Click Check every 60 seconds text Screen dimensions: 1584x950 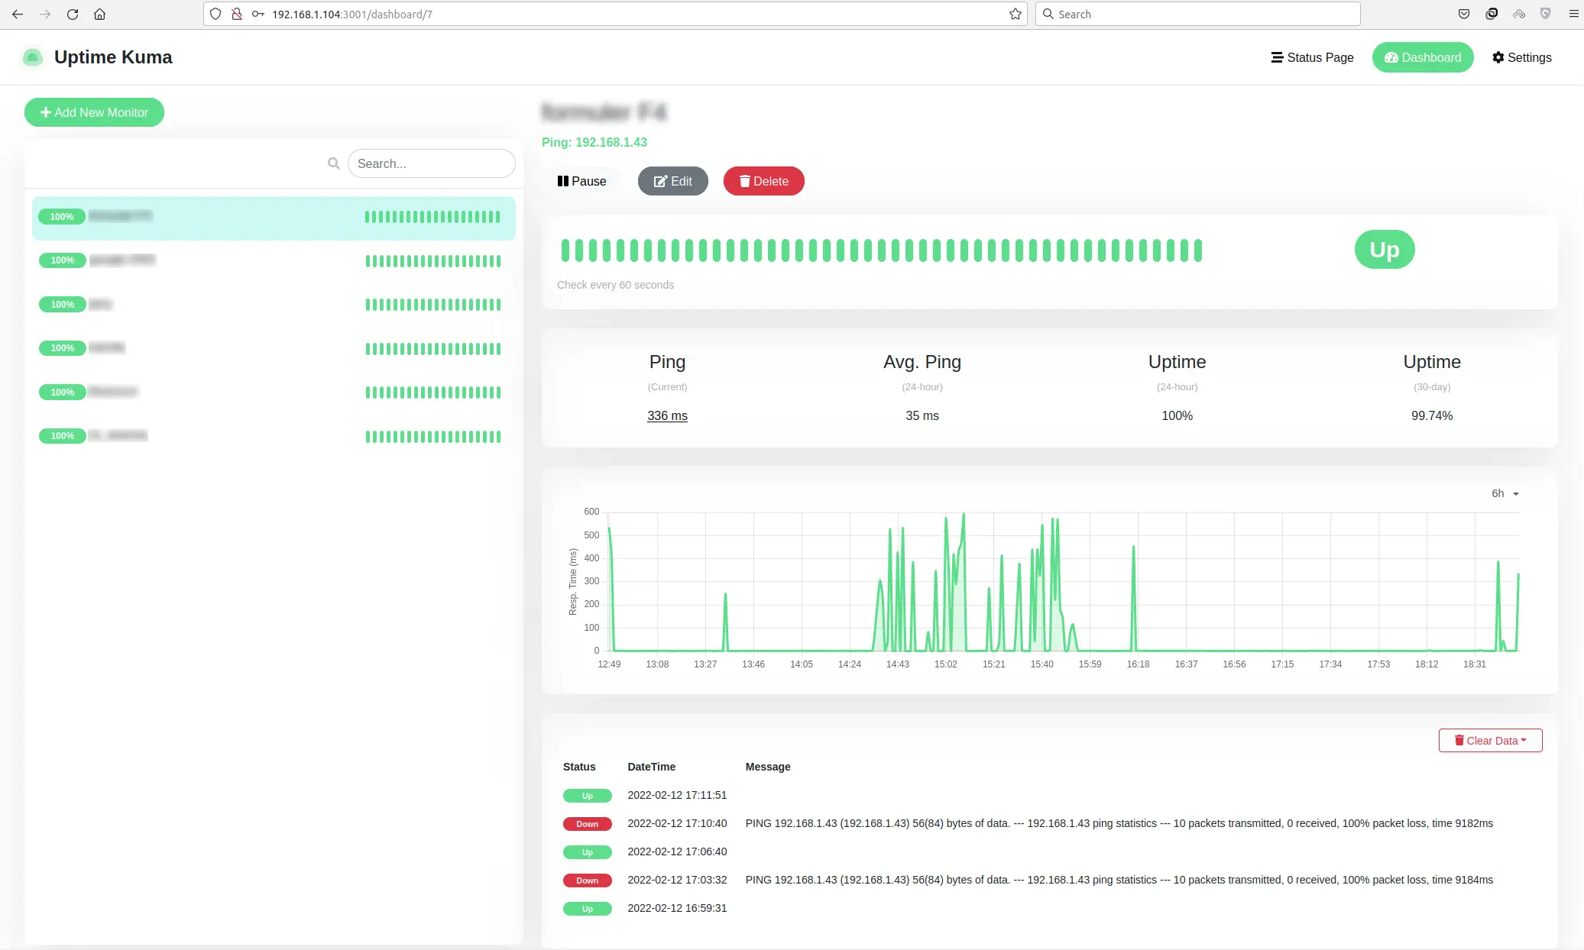(615, 285)
